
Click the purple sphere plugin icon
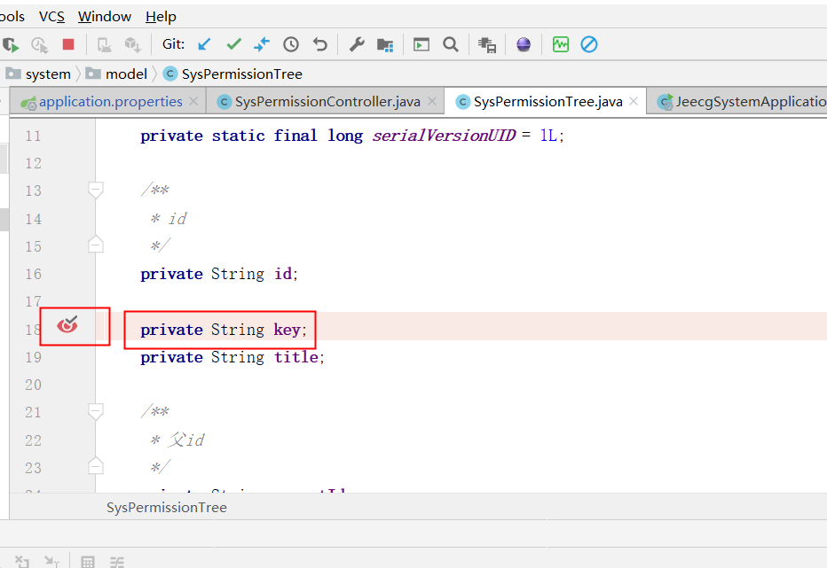point(524,45)
